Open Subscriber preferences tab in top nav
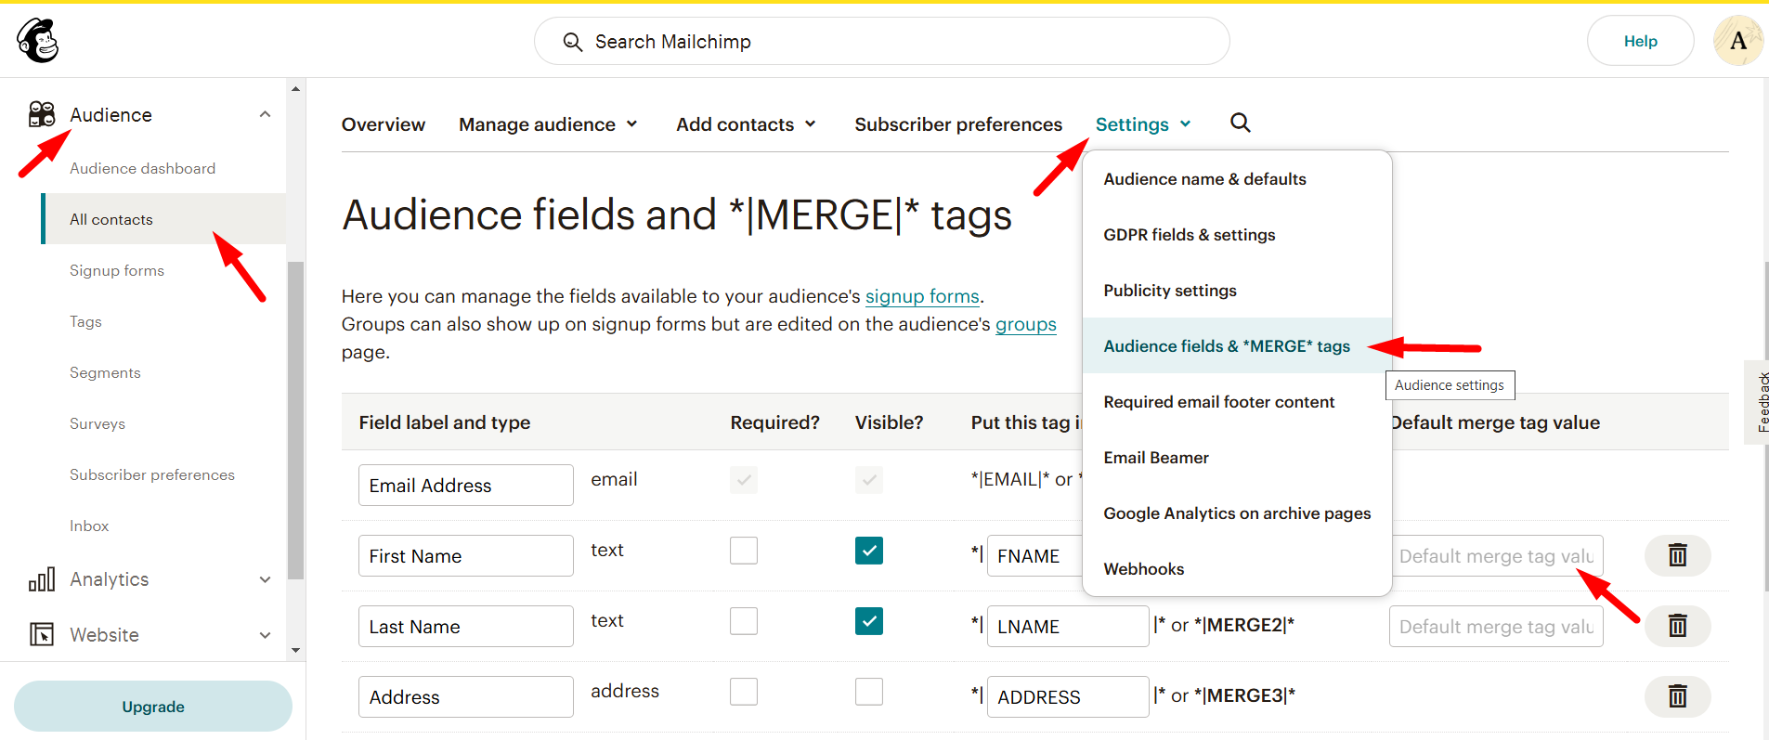The image size is (1769, 740). 958,124
